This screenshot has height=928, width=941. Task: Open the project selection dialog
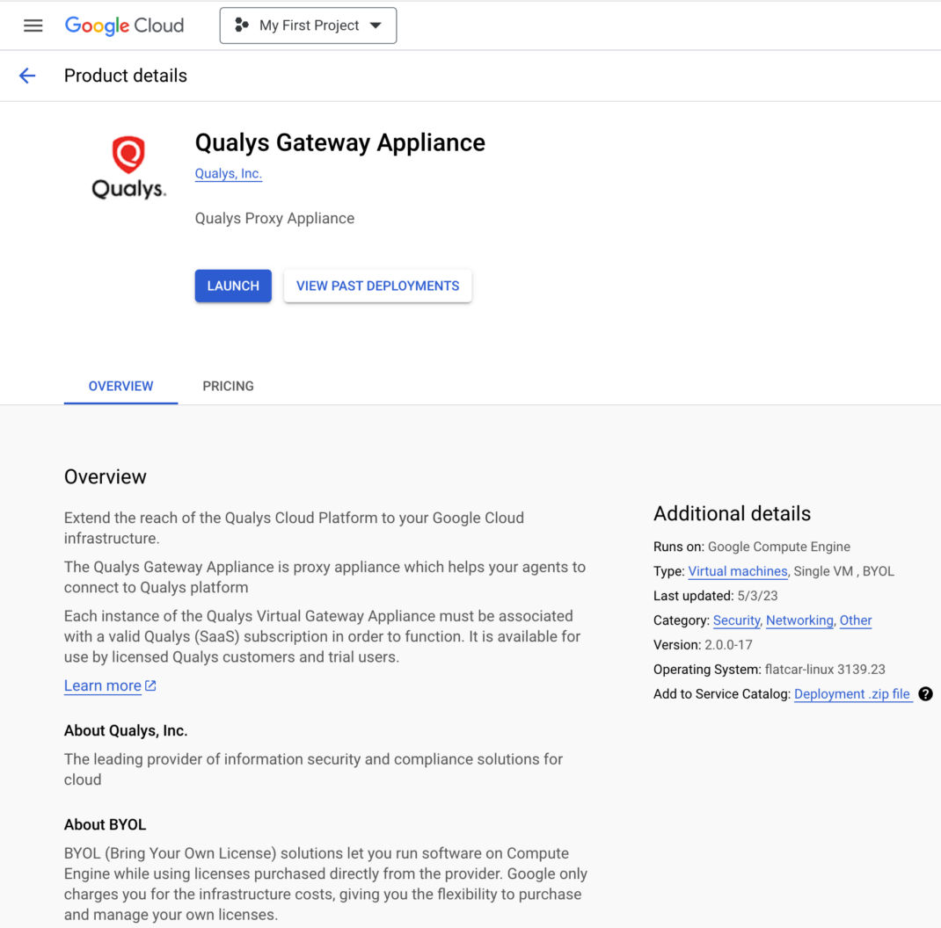coord(308,25)
